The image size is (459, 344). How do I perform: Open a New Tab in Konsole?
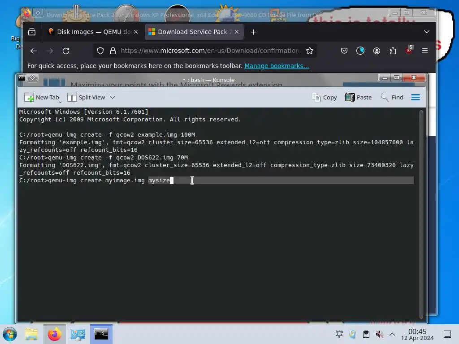coord(42,97)
